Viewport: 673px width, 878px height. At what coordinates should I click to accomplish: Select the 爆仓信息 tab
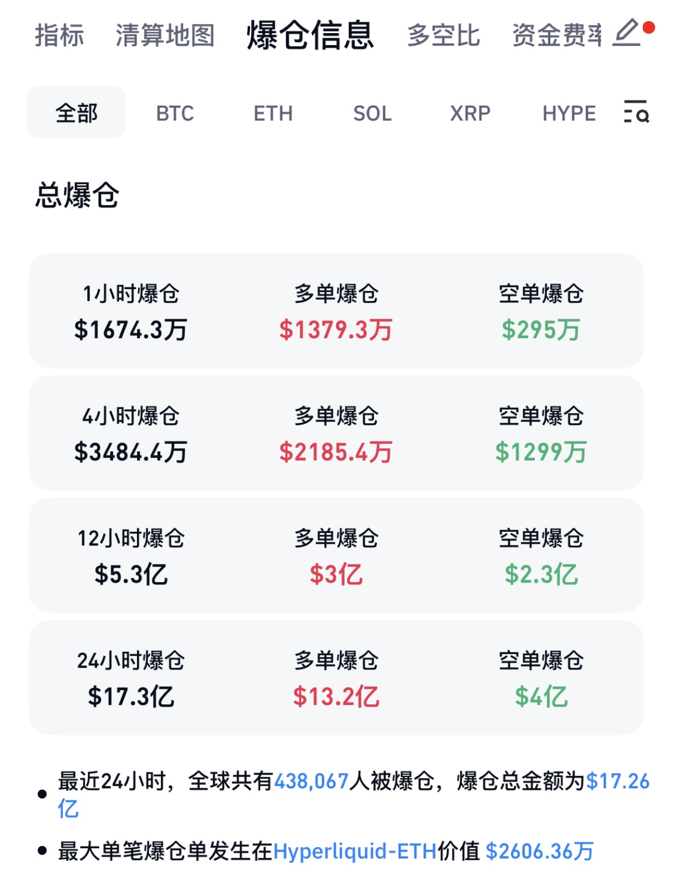tap(310, 35)
